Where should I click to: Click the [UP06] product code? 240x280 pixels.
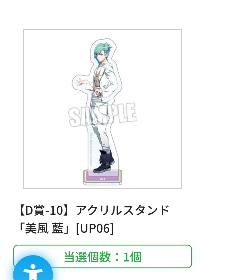(x=95, y=228)
